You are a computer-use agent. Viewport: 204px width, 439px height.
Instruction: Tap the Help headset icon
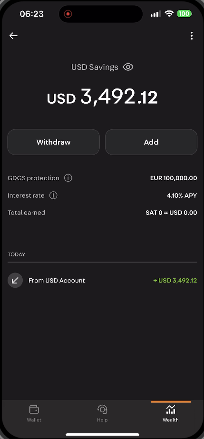102,410
